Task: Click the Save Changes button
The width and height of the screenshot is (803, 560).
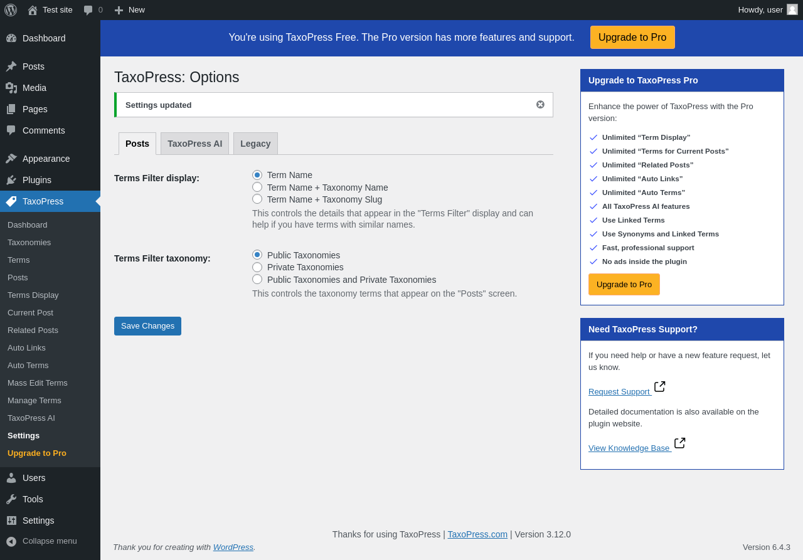Action: [147, 326]
